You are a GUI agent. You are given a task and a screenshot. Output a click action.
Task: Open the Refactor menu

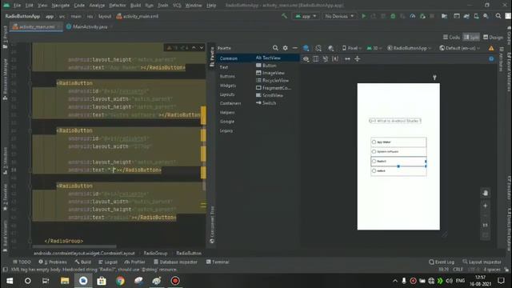point(118,6)
